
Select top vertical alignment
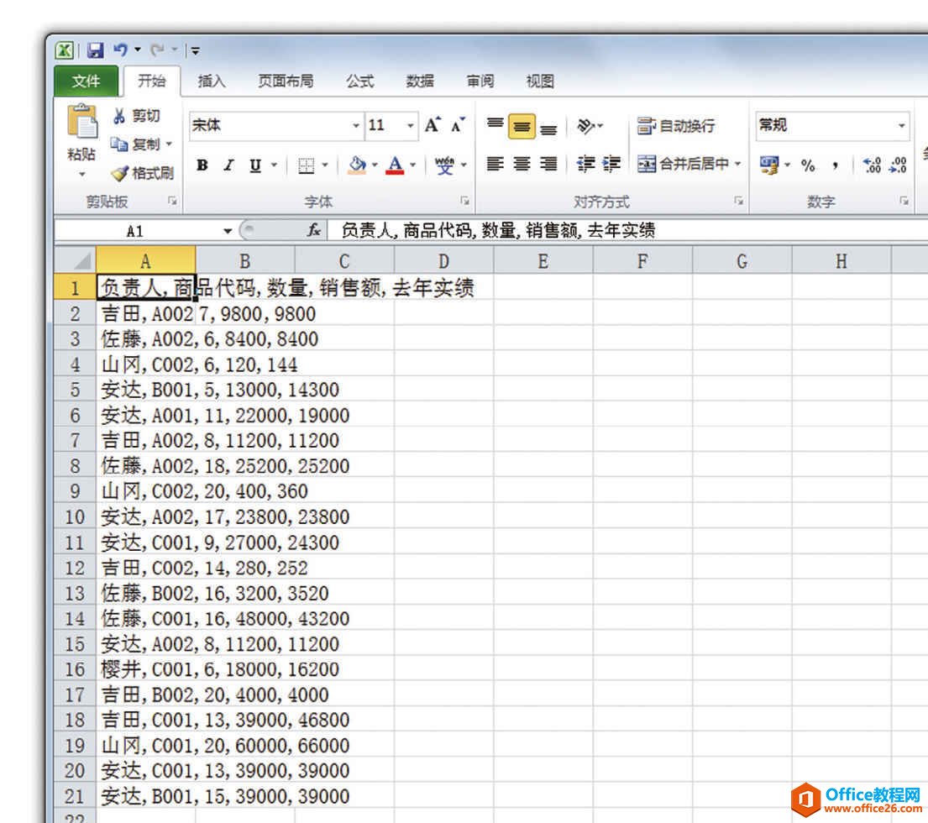point(495,125)
